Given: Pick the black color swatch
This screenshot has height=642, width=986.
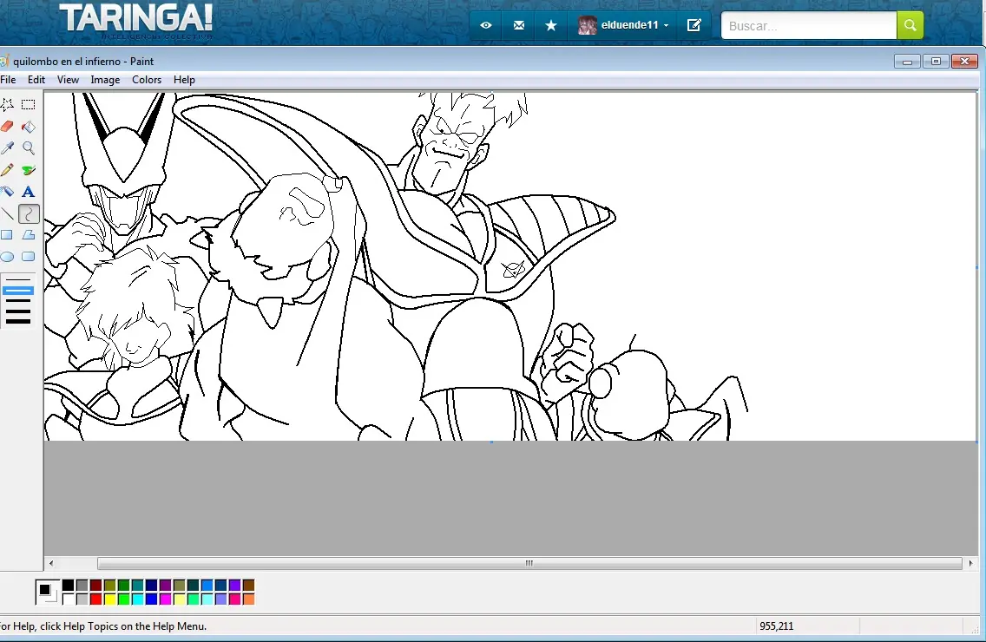Looking at the screenshot, I should click(68, 586).
